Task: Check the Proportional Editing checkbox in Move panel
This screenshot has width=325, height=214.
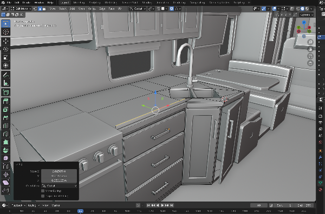Action: 43,196
